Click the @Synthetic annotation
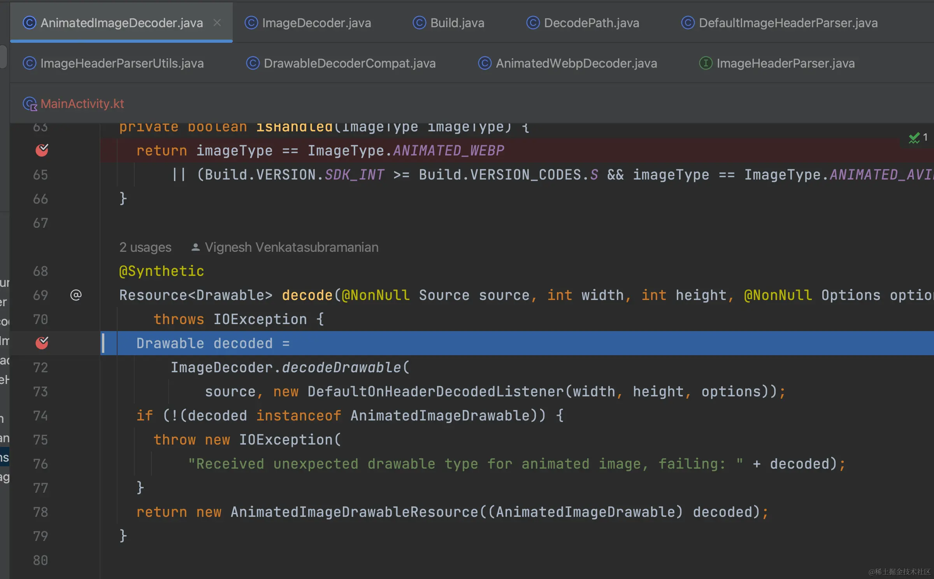 (162, 271)
